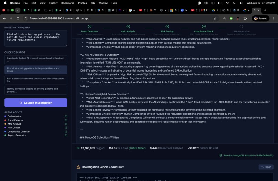Open the Profiles menu
278x181 pixels.
(x=82, y=3)
